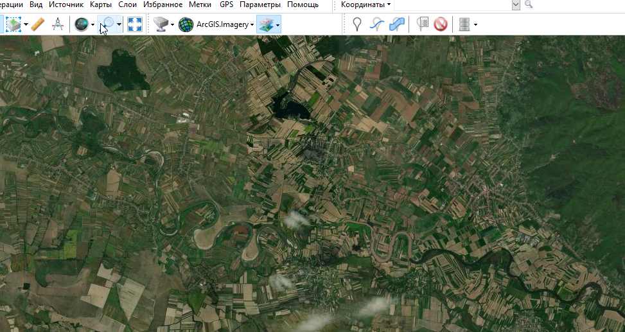Image resolution: width=625 pixels, height=332 pixels.
Task: Open the Координаты search type dropdown
Action: click(365, 4)
